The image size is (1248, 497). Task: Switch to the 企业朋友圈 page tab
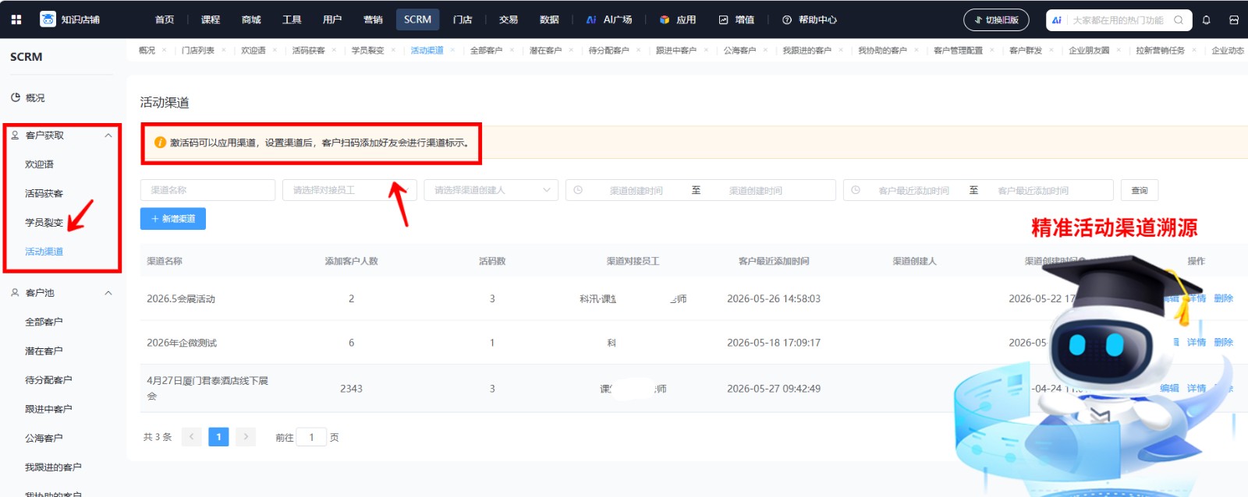tap(1089, 51)
